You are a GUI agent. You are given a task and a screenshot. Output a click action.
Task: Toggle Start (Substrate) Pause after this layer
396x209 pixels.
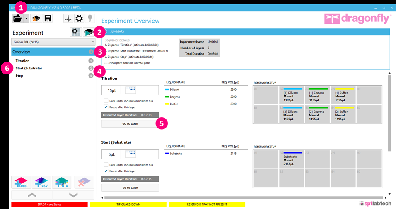pos(106,171)
